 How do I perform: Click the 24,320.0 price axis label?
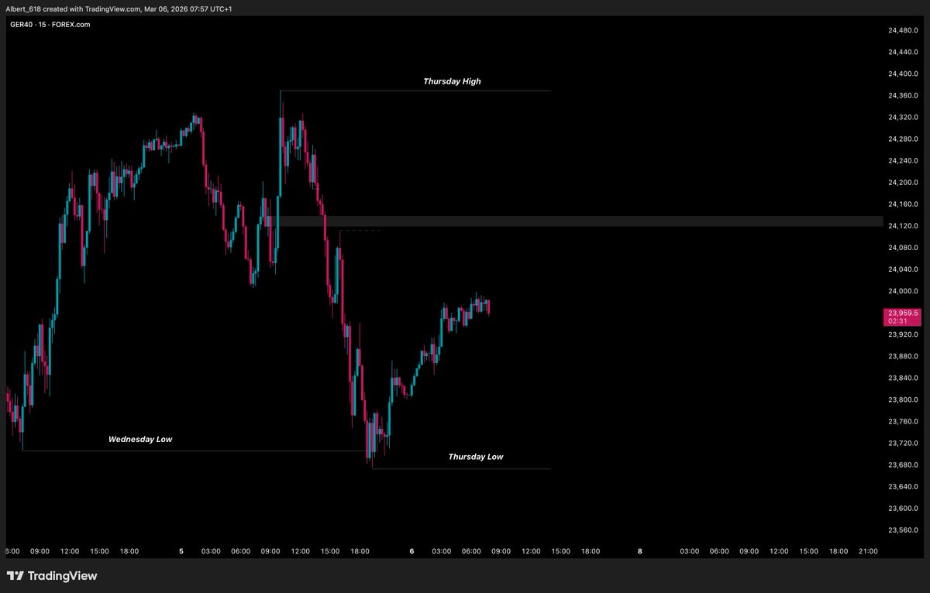(x=903, y=117)
